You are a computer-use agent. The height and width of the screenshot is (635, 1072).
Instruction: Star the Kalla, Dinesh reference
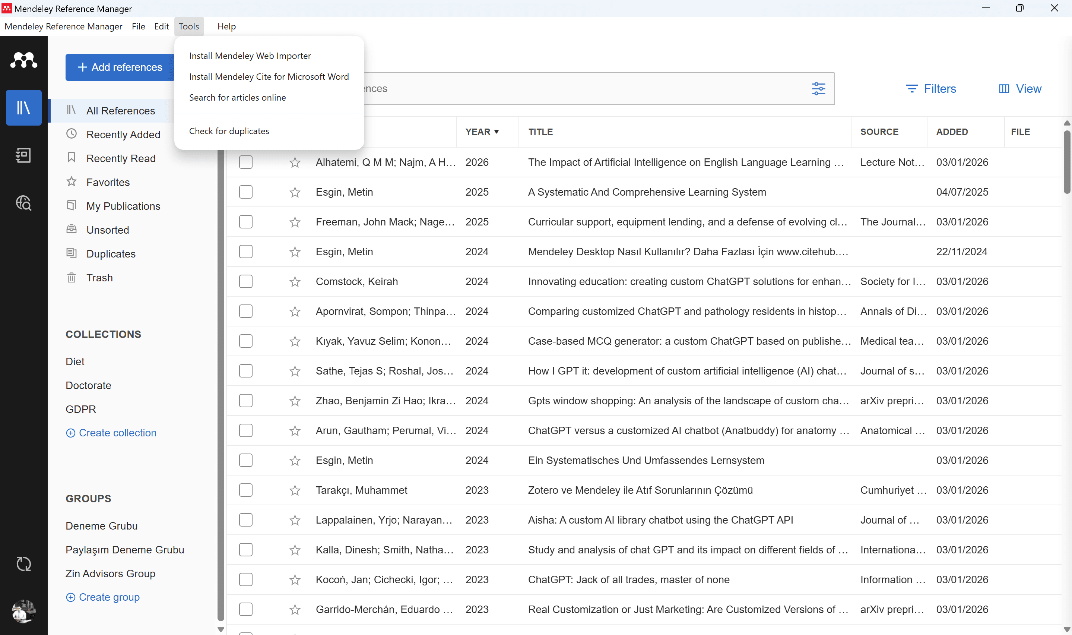point(295,550)
